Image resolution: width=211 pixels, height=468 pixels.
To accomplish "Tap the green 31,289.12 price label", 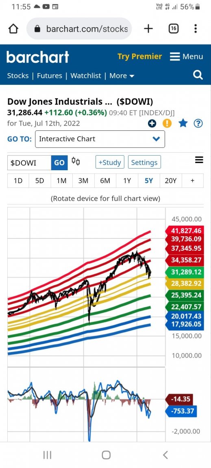I will (185, 272).
